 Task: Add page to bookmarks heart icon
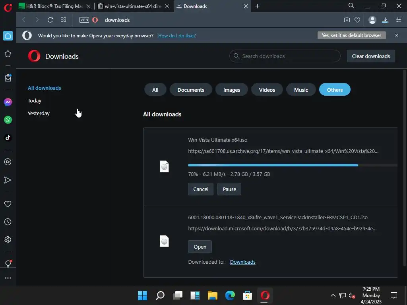(357, 20)
